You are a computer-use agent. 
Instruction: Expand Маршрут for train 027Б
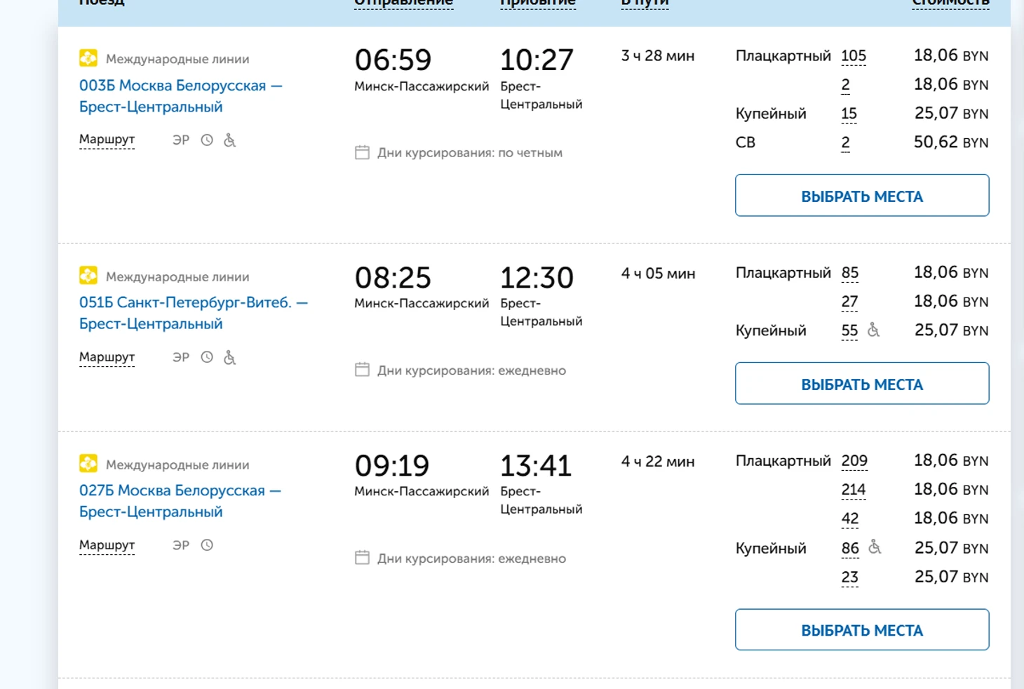(x=107, y=545)
